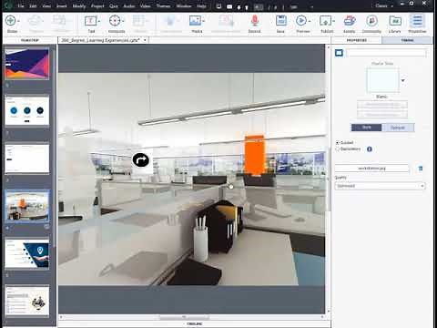Switch to the Timing panel tab
The image size is (437, 328).
(x=407, y=40)
